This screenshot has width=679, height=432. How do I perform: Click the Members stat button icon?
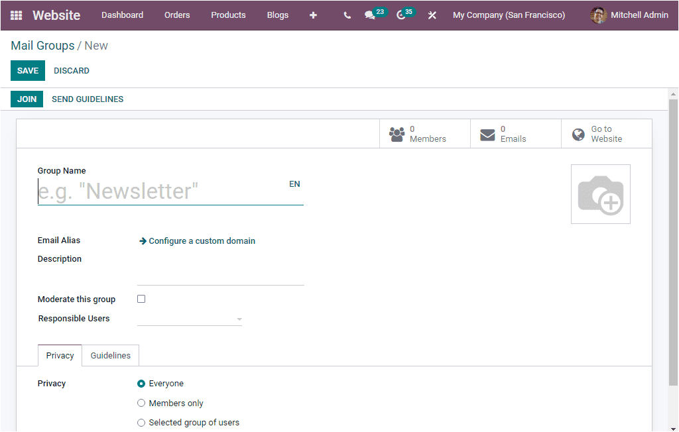[x=397, y=133]
